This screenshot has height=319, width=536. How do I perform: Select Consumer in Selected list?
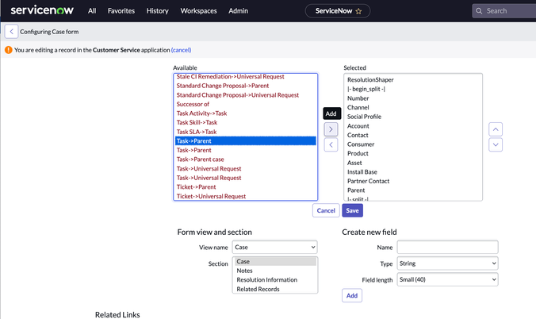pyautogui.click(x=413, y=144)
